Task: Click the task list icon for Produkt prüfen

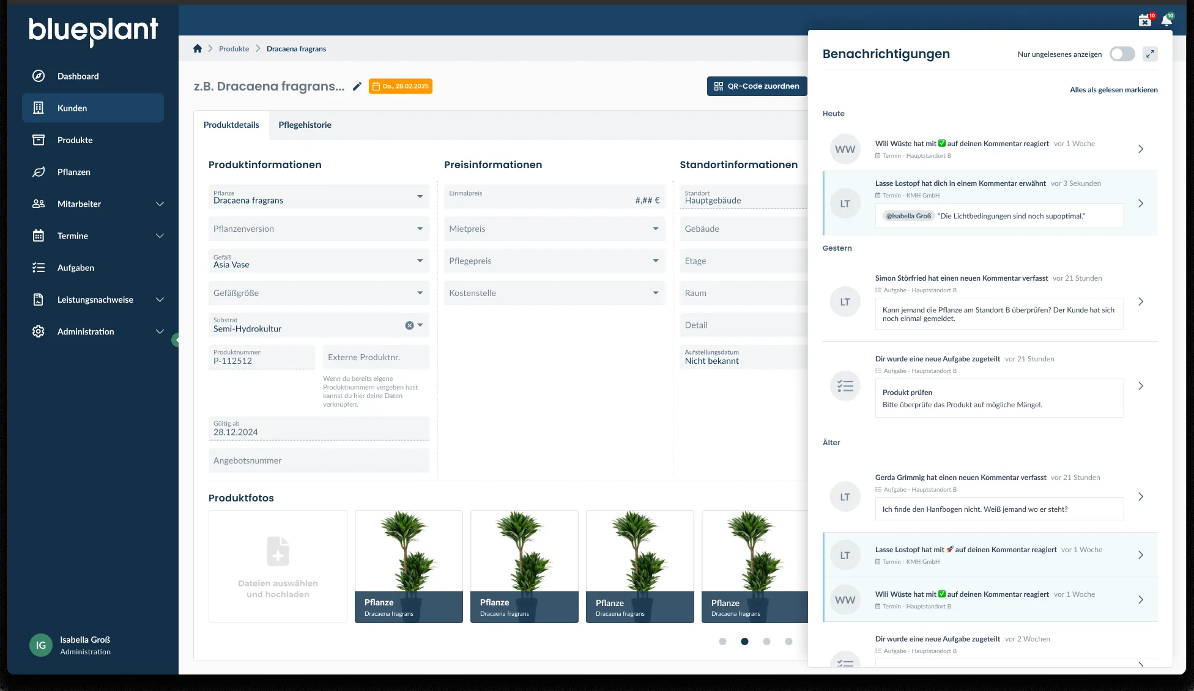Action: 845,386
